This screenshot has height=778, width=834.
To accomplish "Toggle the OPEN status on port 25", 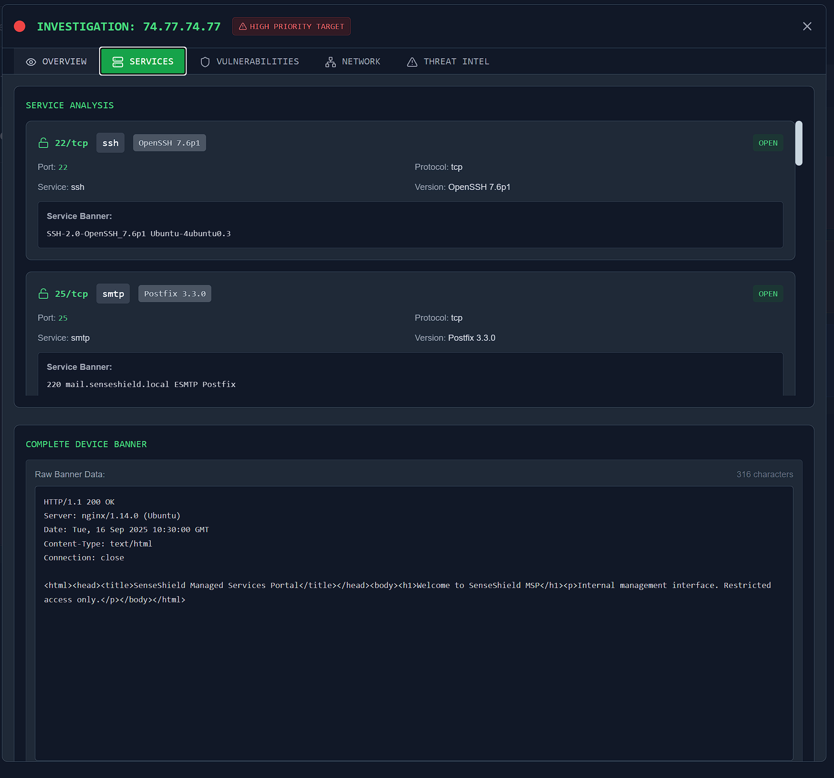I will (768, 294).
